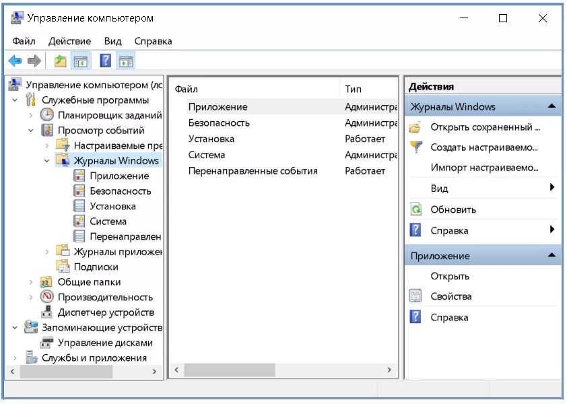This screenshot has height=404, width=567.
Task: Click the Управление дисками disk icon
Action: pos(46,343)
